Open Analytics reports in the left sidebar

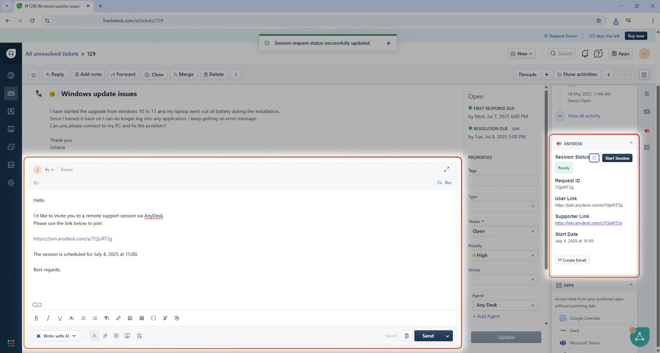point(11,165)
